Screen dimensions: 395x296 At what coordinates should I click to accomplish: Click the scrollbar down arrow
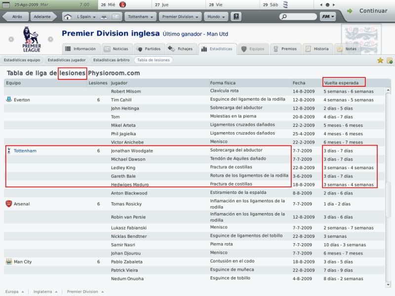point(388,285)
